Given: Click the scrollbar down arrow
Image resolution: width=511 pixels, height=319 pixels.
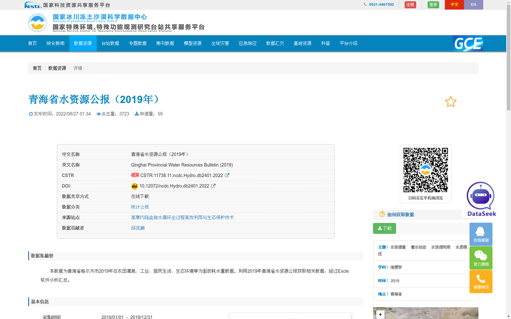Looking at the screenshot, I should (x=508, y=316).
